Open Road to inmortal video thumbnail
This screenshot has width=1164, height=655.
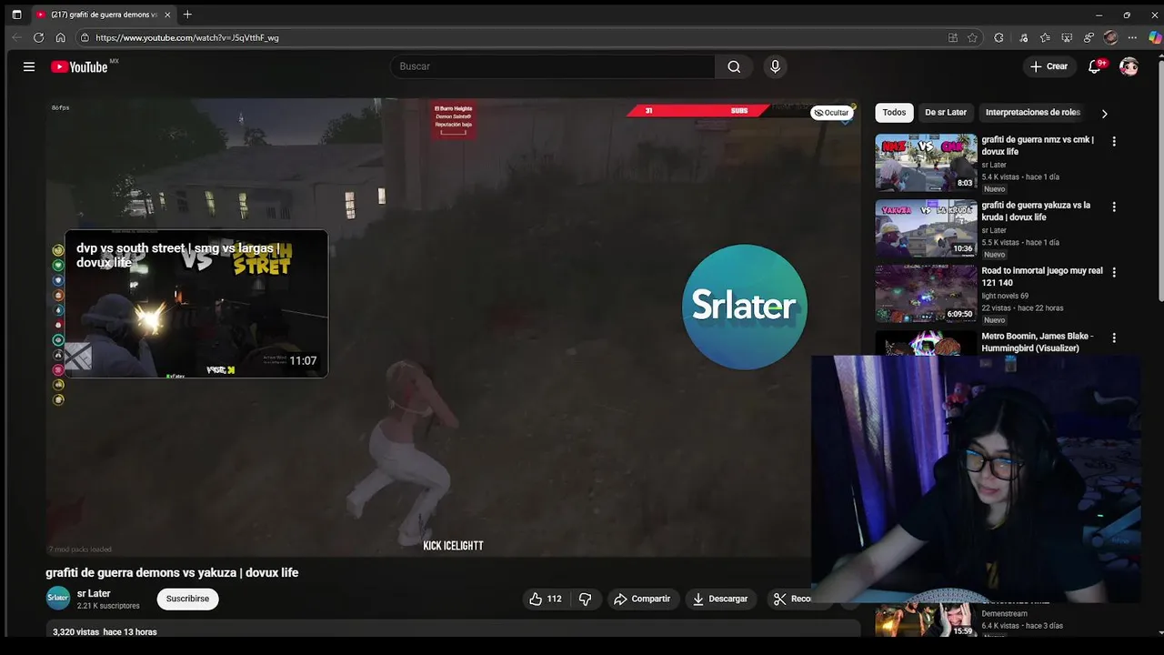pyautogui.click(x=926, y=293)
